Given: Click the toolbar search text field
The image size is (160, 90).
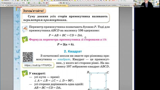Looking at the screenshot, I should point(54,3).
